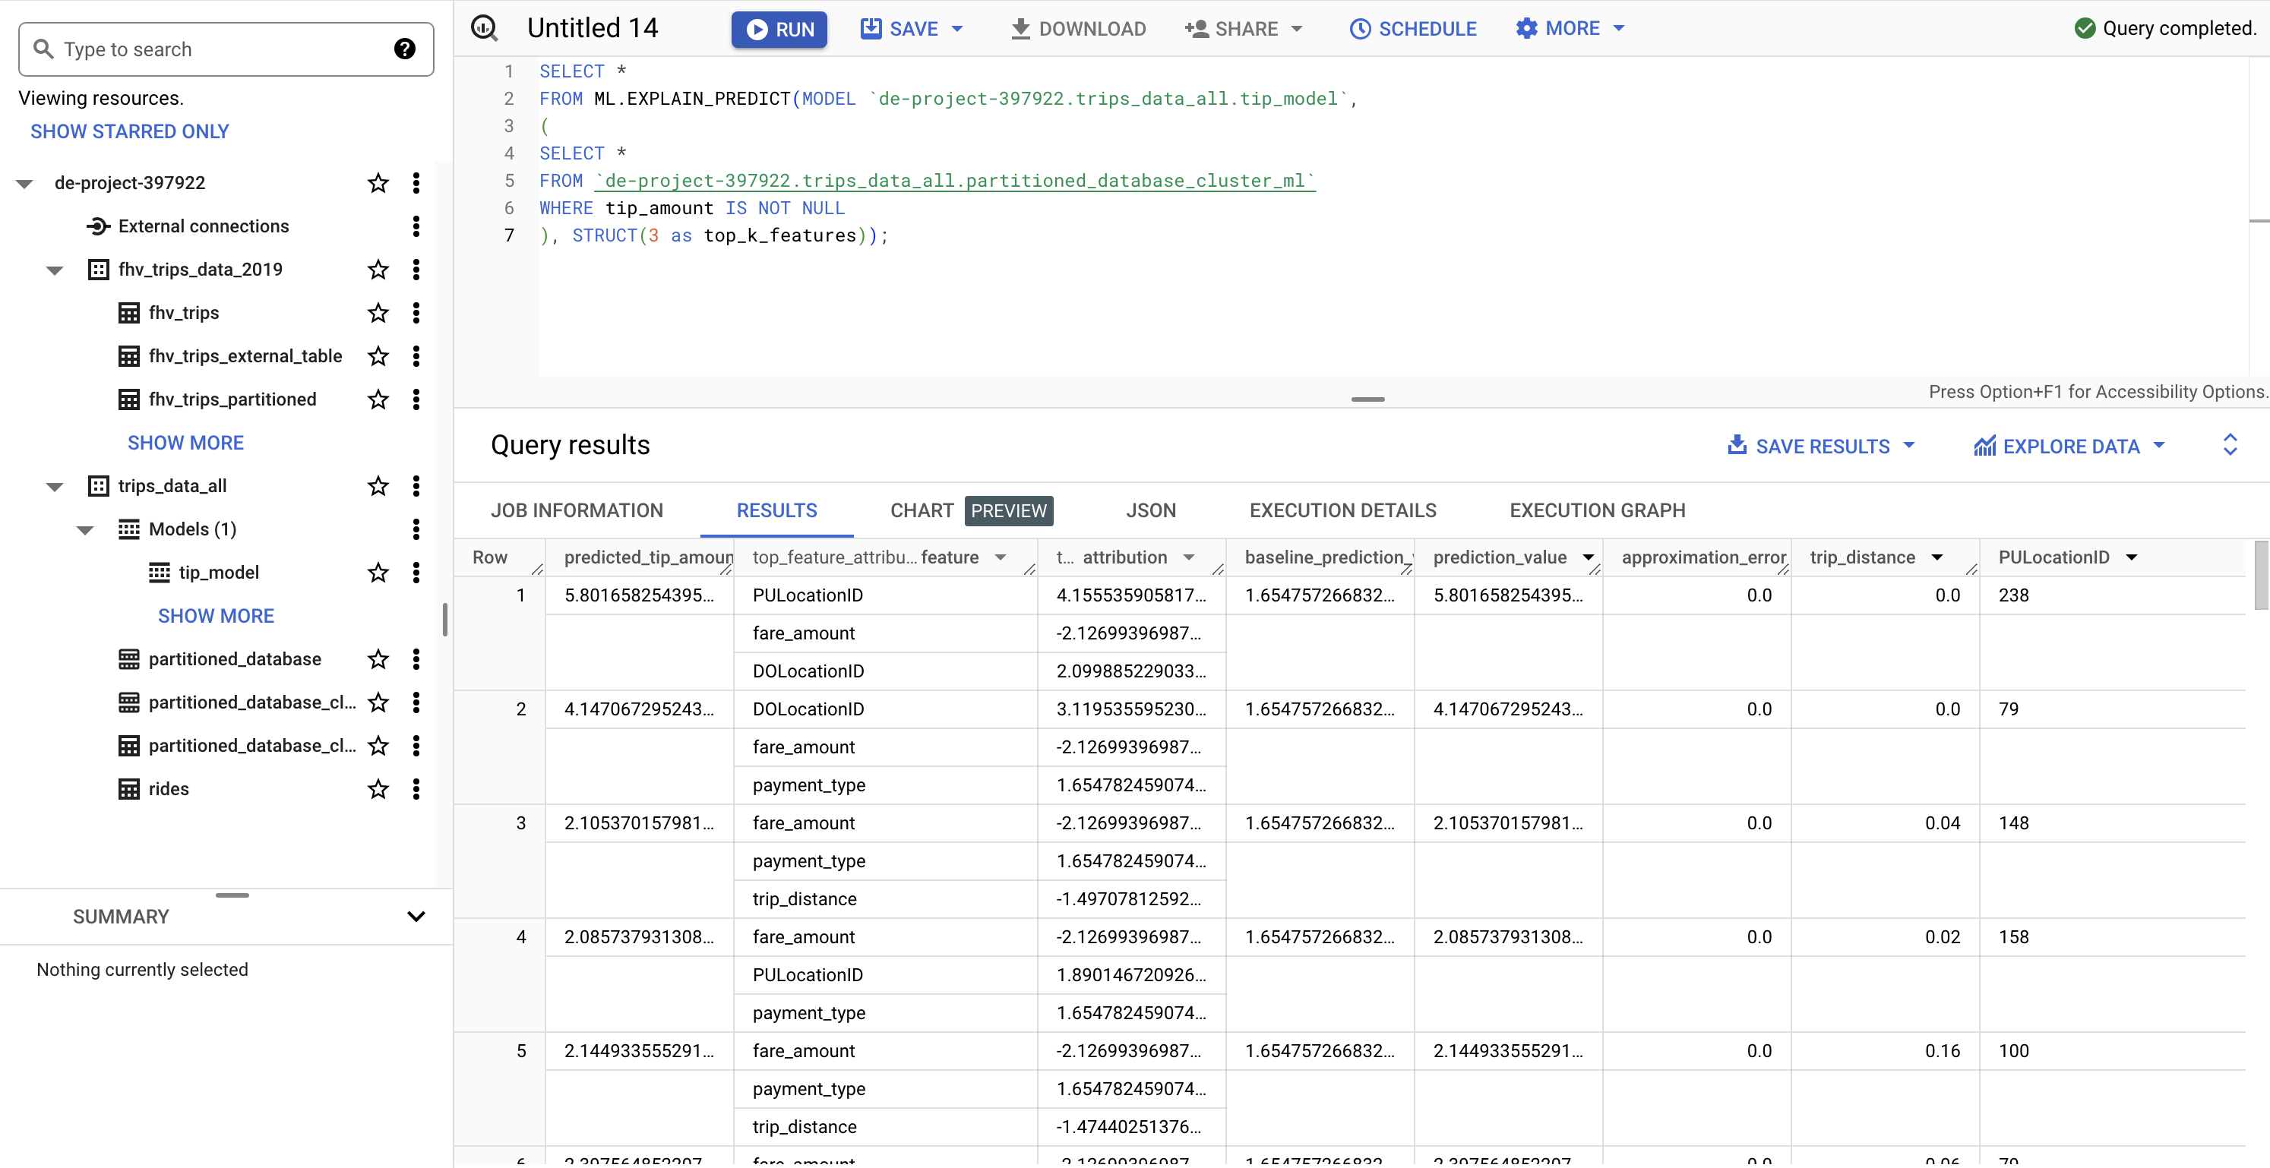Open actions menu for fhv_trips_external_table
The image size is (2270, 1168).
click(416, 356)
